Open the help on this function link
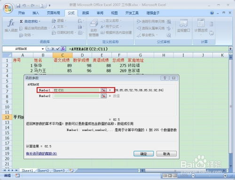 click(x=41, y=154)
